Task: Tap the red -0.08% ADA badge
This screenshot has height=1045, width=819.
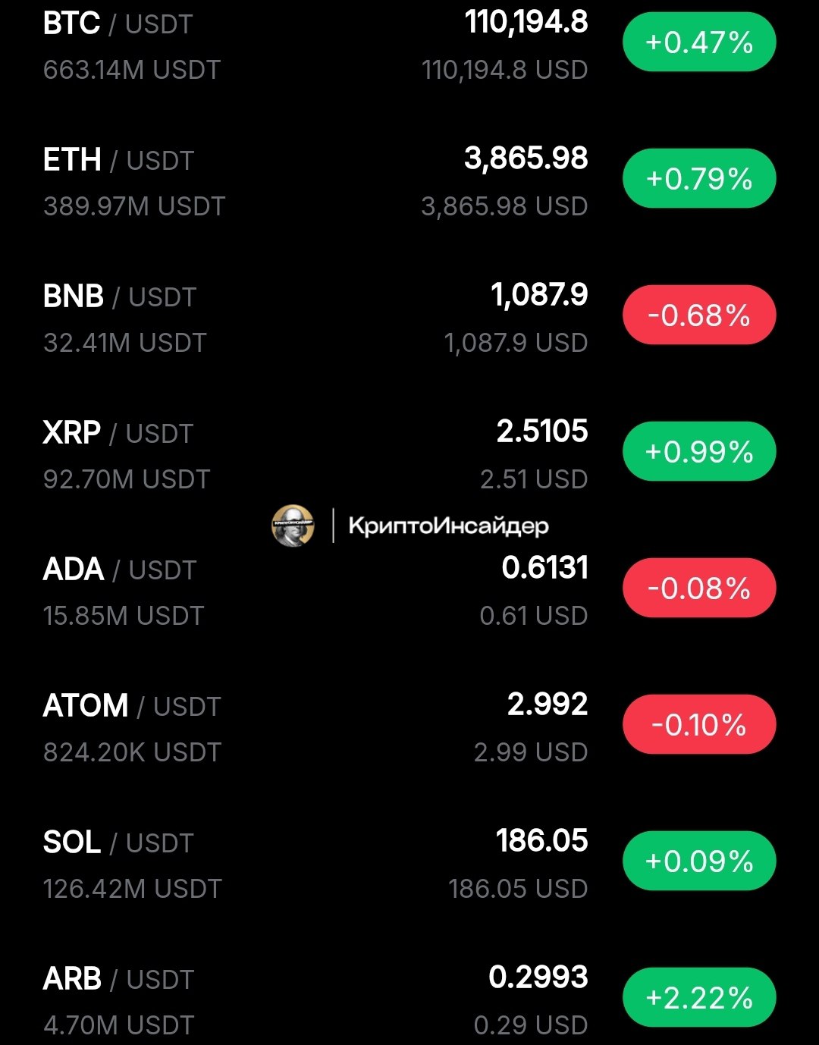Action: [x=698, y=588]
